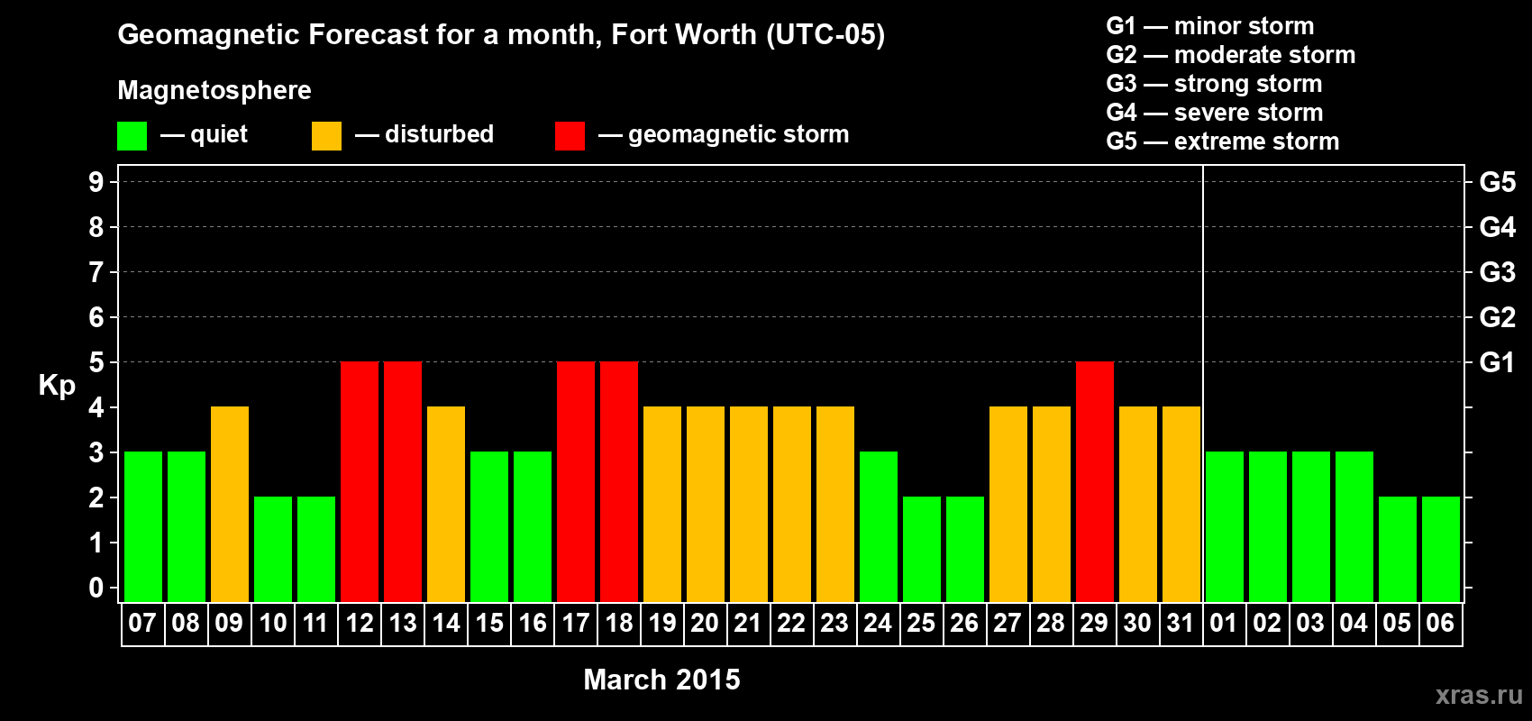
Task: Click date label 30 on the axis
Action: tap(1137, 623)
